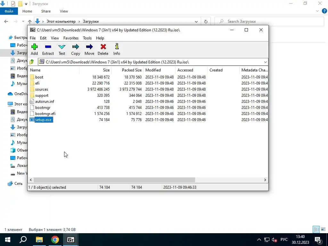Expand the 7-Zip address path dropdown
The height and width of the screenshot is (246, 328).
tap(265, 62)
